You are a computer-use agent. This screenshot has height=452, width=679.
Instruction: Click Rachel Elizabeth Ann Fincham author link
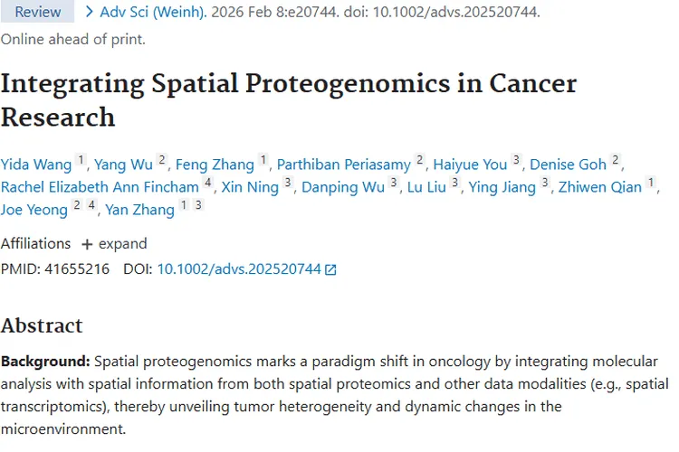tap(99, 187)
